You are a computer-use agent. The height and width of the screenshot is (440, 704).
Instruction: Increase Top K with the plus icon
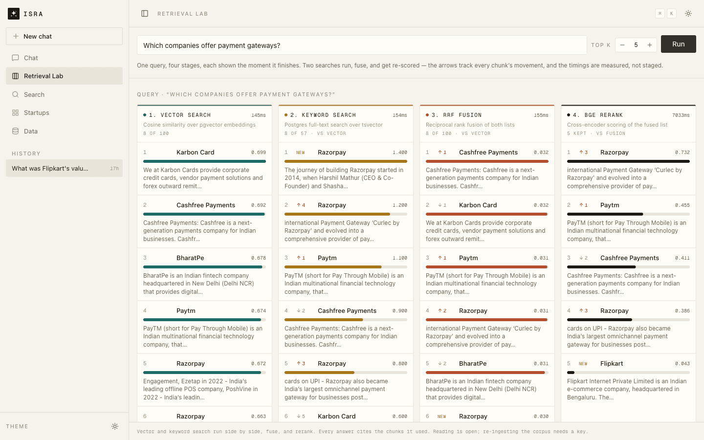[x=650, y=45]
